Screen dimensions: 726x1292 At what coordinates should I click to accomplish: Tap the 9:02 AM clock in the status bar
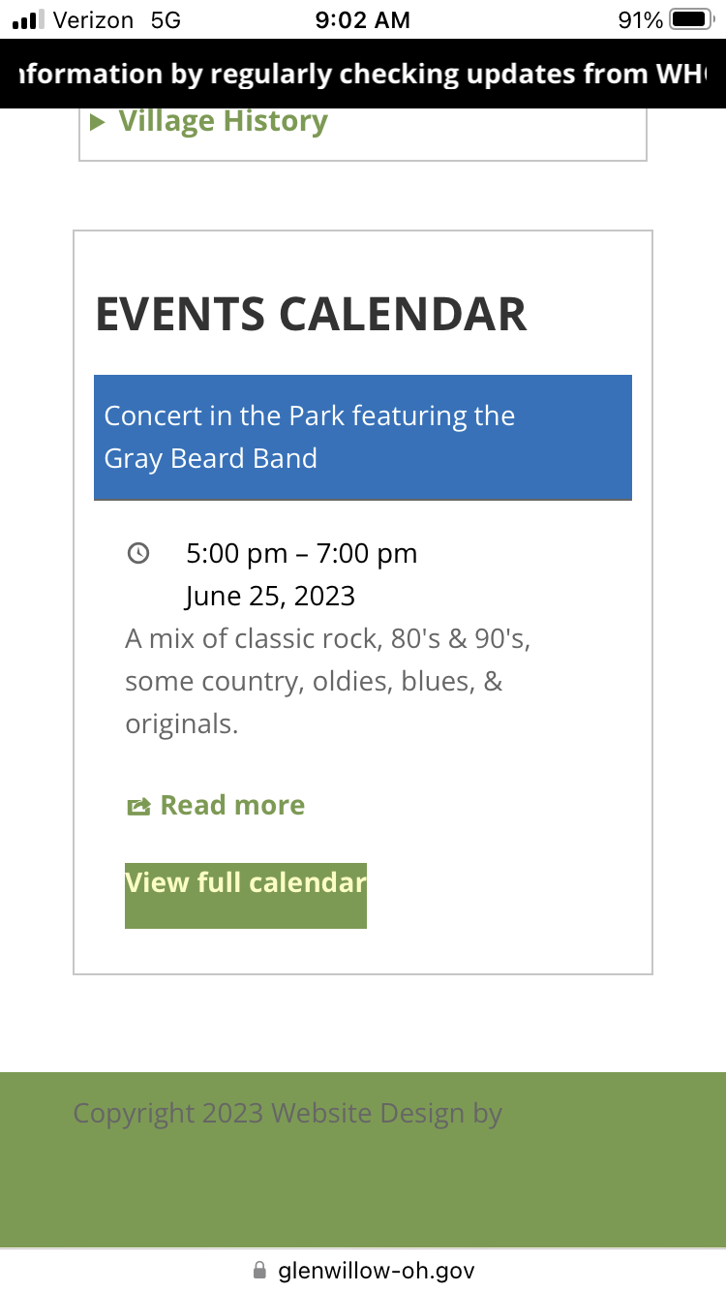pos(362,19)
